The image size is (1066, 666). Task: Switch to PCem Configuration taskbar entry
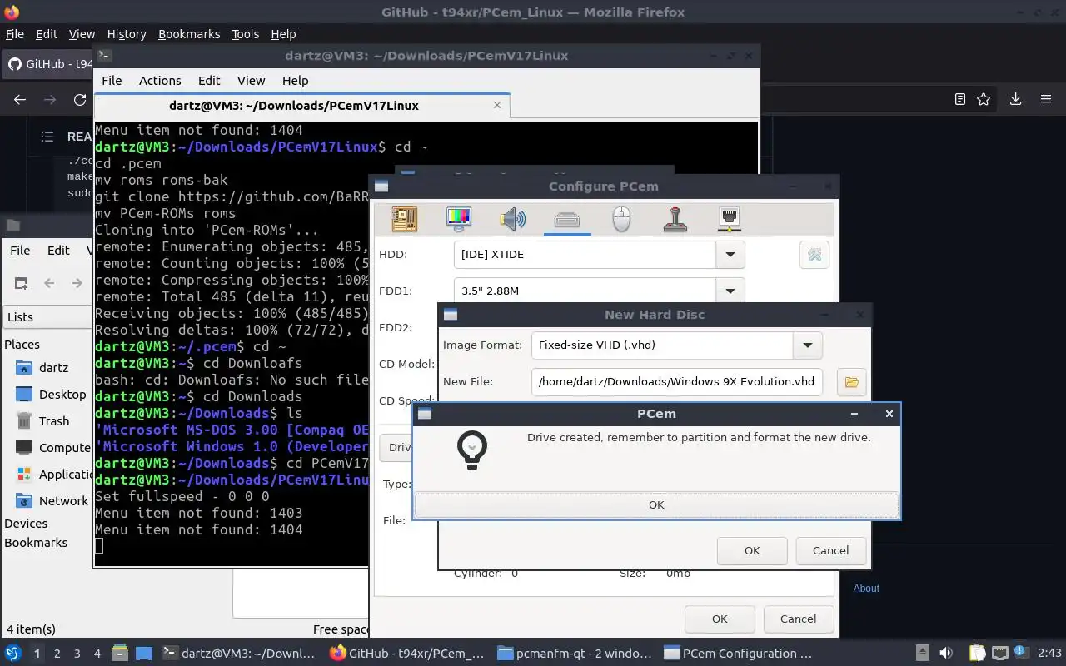(740, 654)
